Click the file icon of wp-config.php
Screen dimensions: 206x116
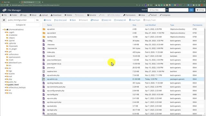click(x=44, y=94)
